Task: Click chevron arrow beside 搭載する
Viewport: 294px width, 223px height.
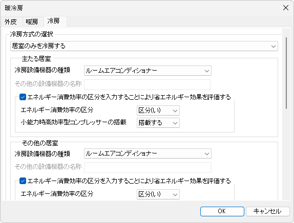Action: pos(175,123)
